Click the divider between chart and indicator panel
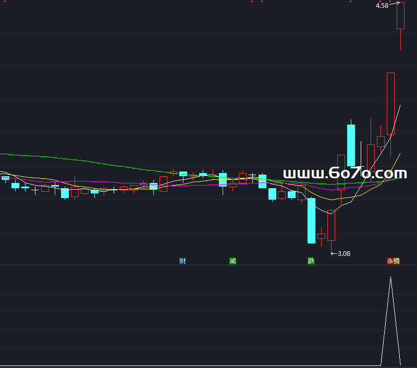Image resolution: width=417 pixels, height=368 pixels. (208, 265)
